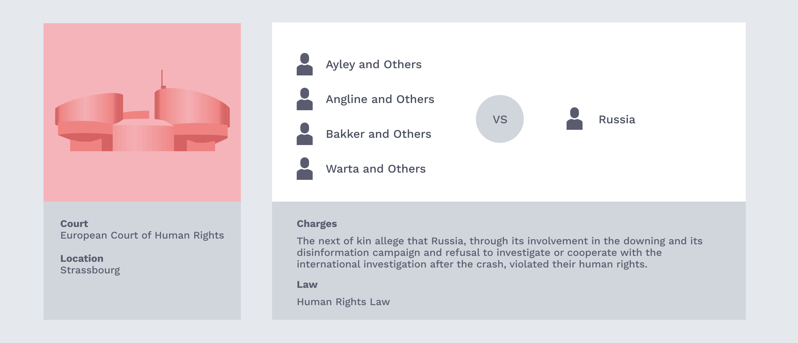798x343 pixels.
Task: Select the Angline and Others plaintiff name
Action: pos(380,99)
